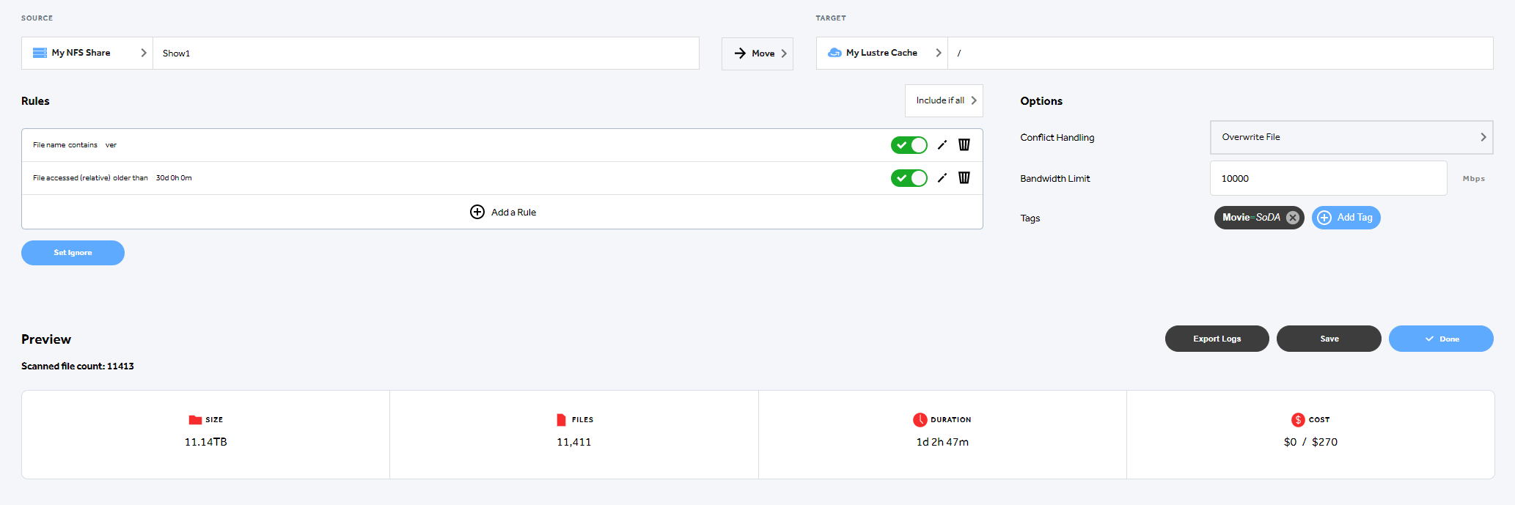This screenshot has height=505, width=1515.
Task: Click the My NFS Share storage icon
Action: [40, 53]
